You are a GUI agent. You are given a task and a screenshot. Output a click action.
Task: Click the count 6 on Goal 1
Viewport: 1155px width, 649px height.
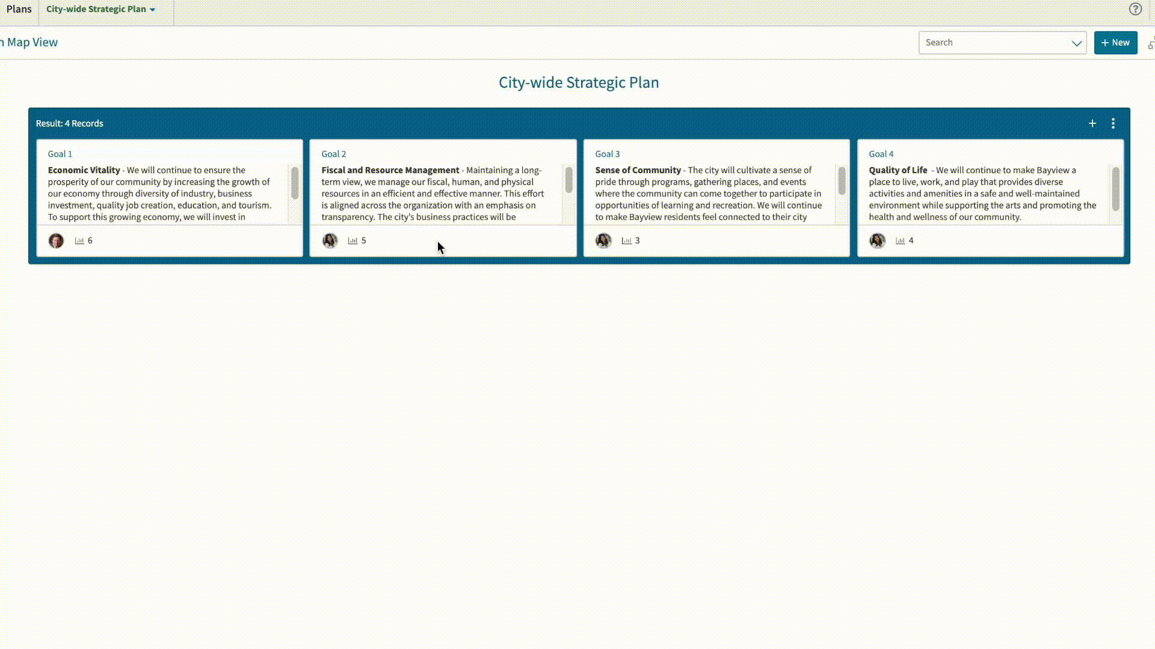pyautogui.click(x=90, y=240)
